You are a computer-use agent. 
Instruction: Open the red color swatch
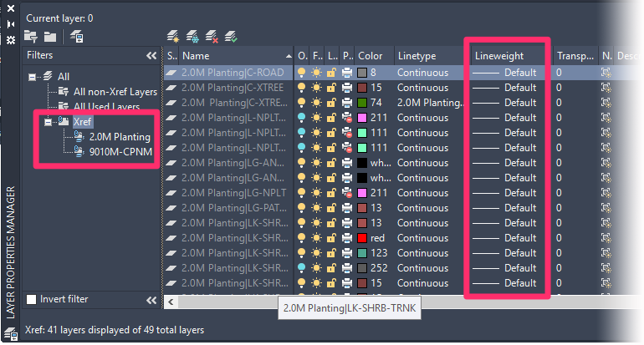click(x=362, y=238)
